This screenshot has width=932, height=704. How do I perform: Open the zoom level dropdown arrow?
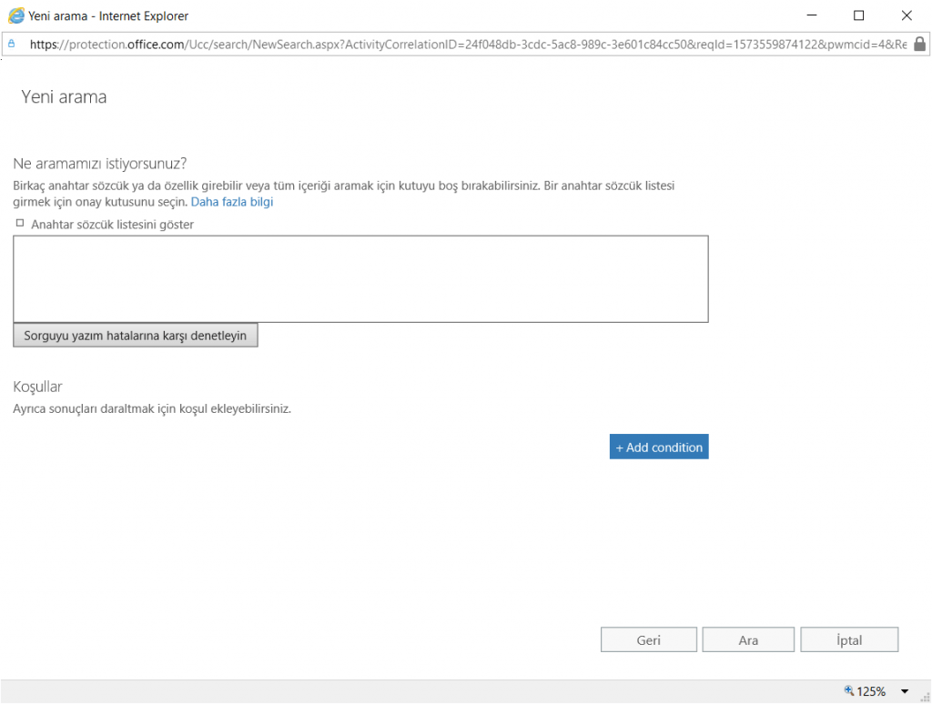coord(905,691)
